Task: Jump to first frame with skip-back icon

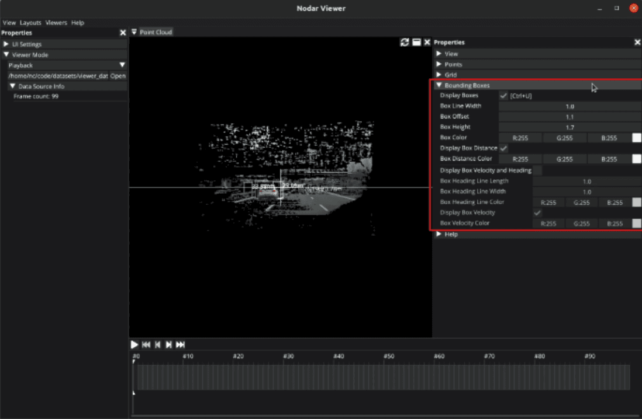Action: [146, 345]
